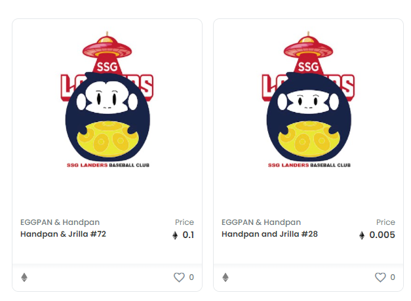Open Handpan and Jrilla #28 artwork image
This screenshot has width=411, height=301.
308,100
